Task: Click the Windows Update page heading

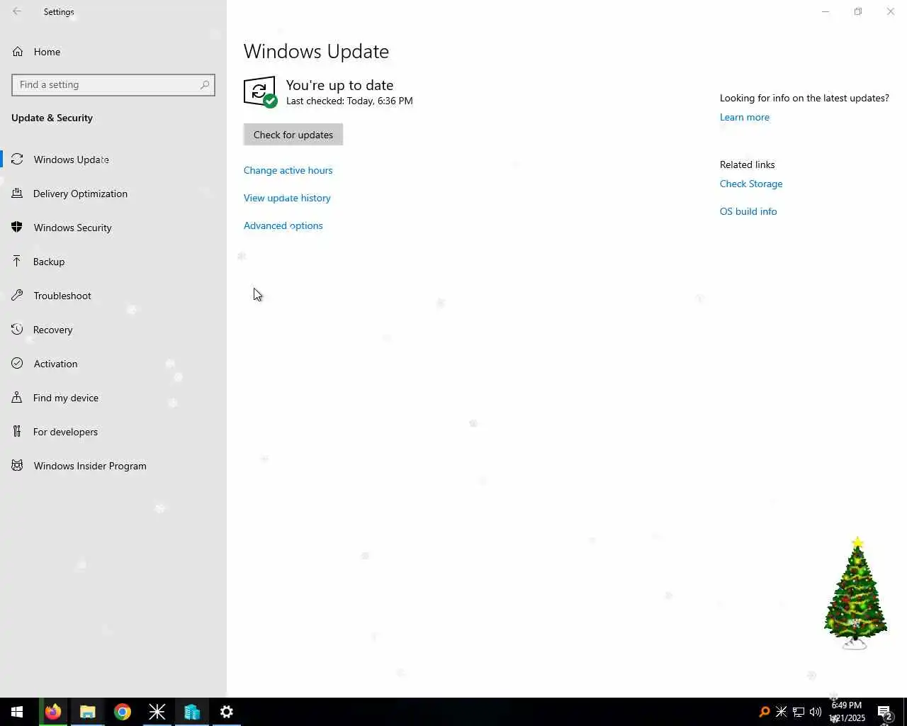Action: 316,51
